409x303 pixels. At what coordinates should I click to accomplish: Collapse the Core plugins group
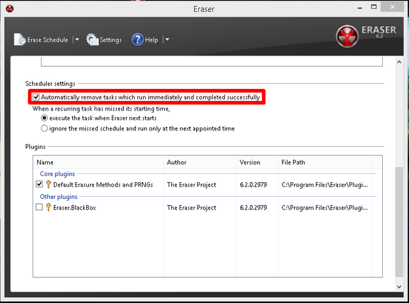coord(58,174)
